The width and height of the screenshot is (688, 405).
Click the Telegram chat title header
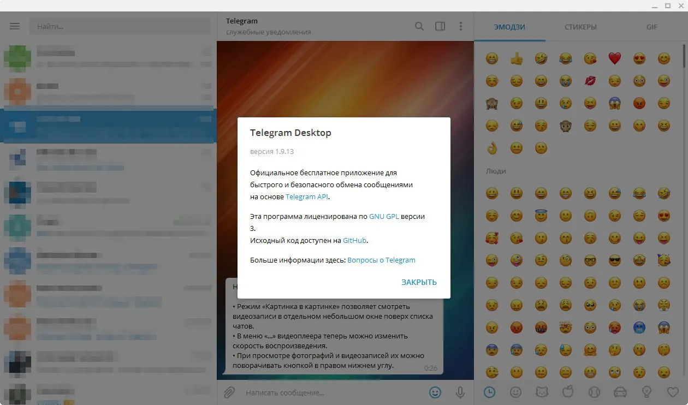click(x=242, y=21)
